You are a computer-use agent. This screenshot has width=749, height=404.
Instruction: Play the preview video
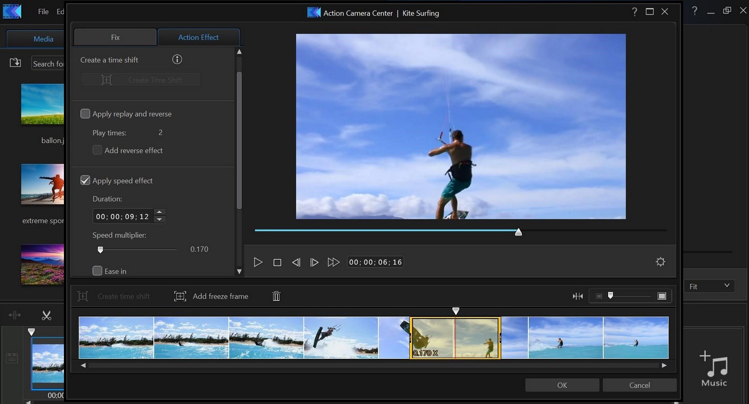coord(258,262)
